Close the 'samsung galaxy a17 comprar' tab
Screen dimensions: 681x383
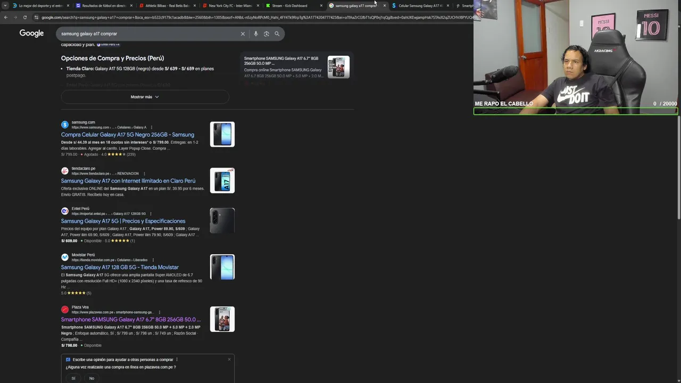(385, 6)
